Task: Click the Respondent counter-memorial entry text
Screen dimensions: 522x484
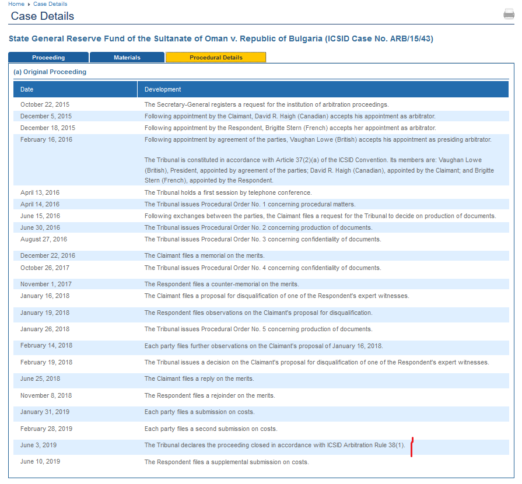Action: [x=222, y=284]
